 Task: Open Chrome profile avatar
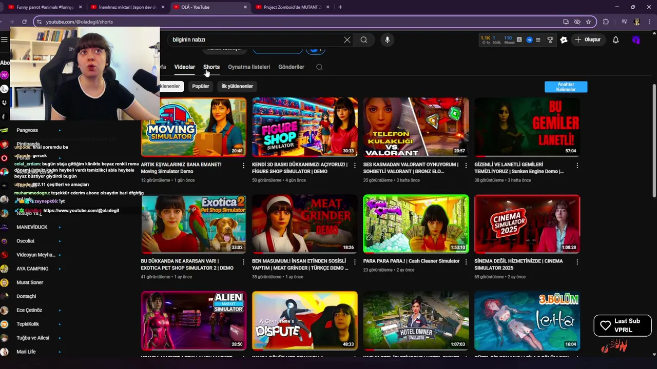[637, 22]
